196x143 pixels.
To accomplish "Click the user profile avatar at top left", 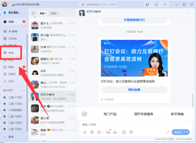I will point(5,4).
